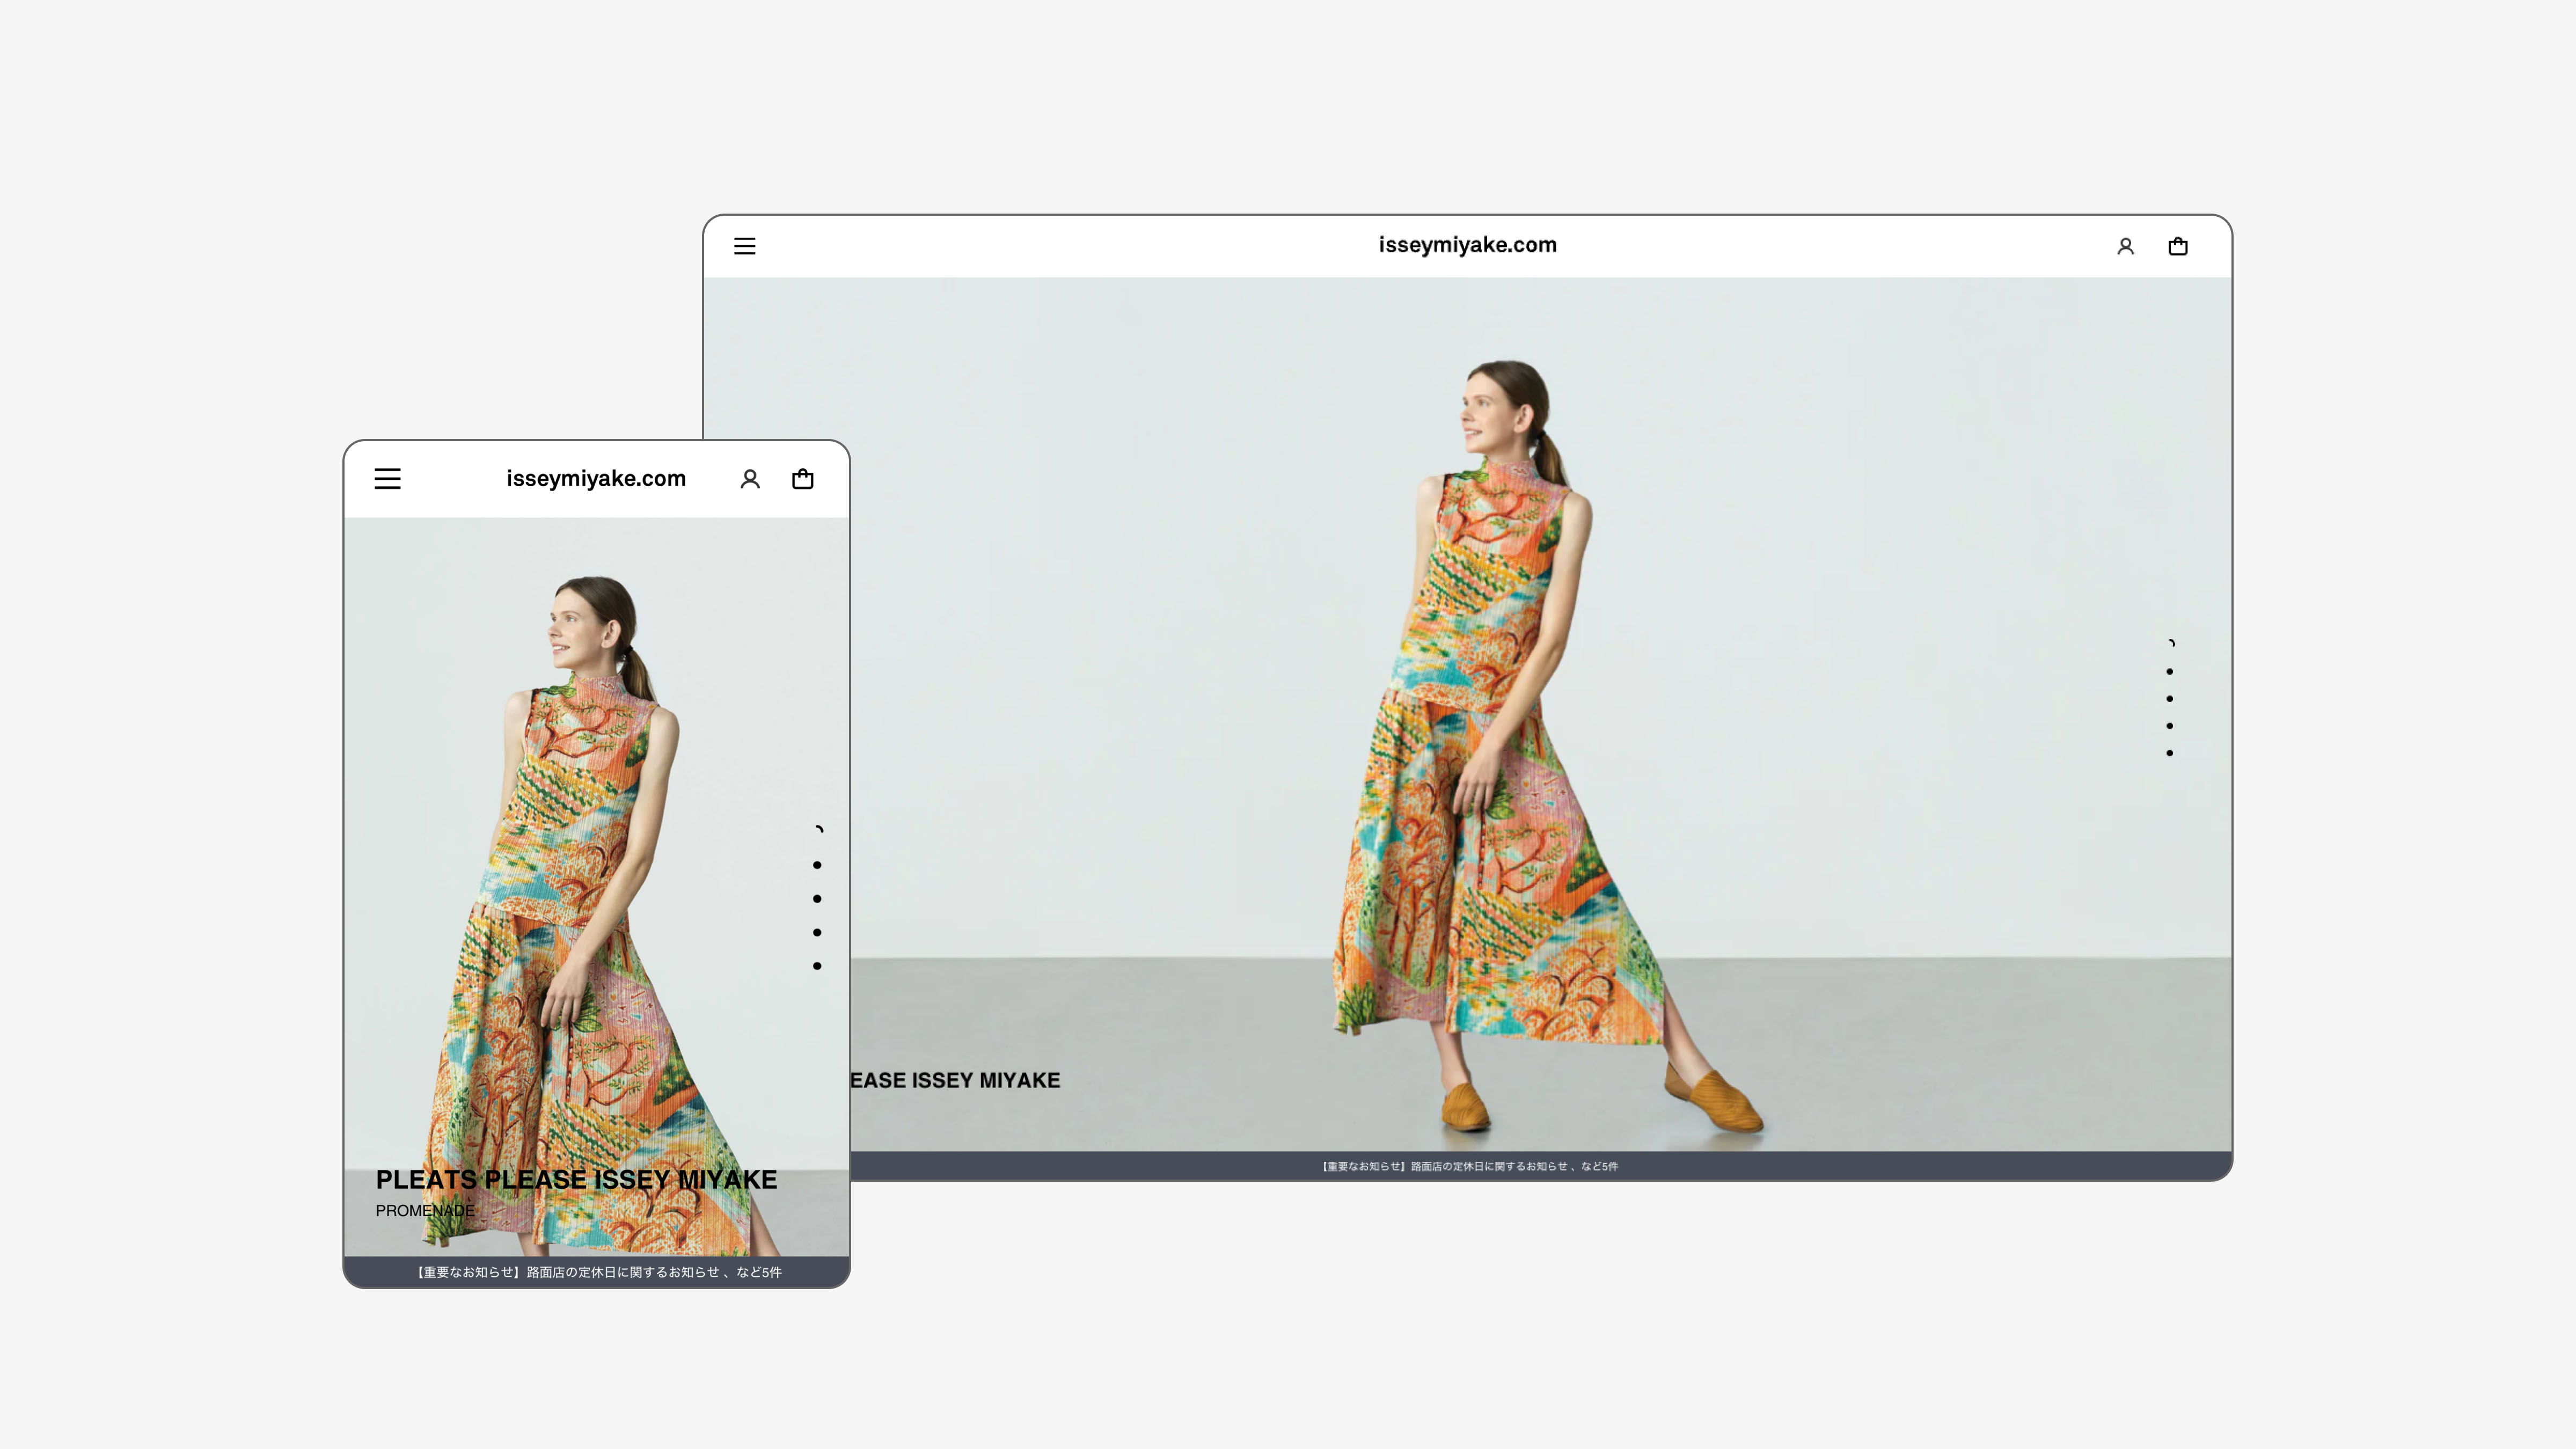The image size is (2576, 1449).
Task: Open PLEATS PLEASE ISSEY MIYAKE heading in mobile view
Action: [x=576, y=1179]
